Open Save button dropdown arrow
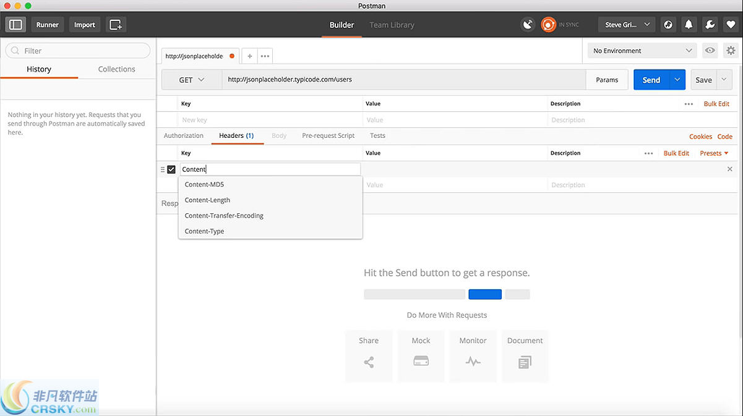Screen dimensions: 743x416 pos(724,80)
